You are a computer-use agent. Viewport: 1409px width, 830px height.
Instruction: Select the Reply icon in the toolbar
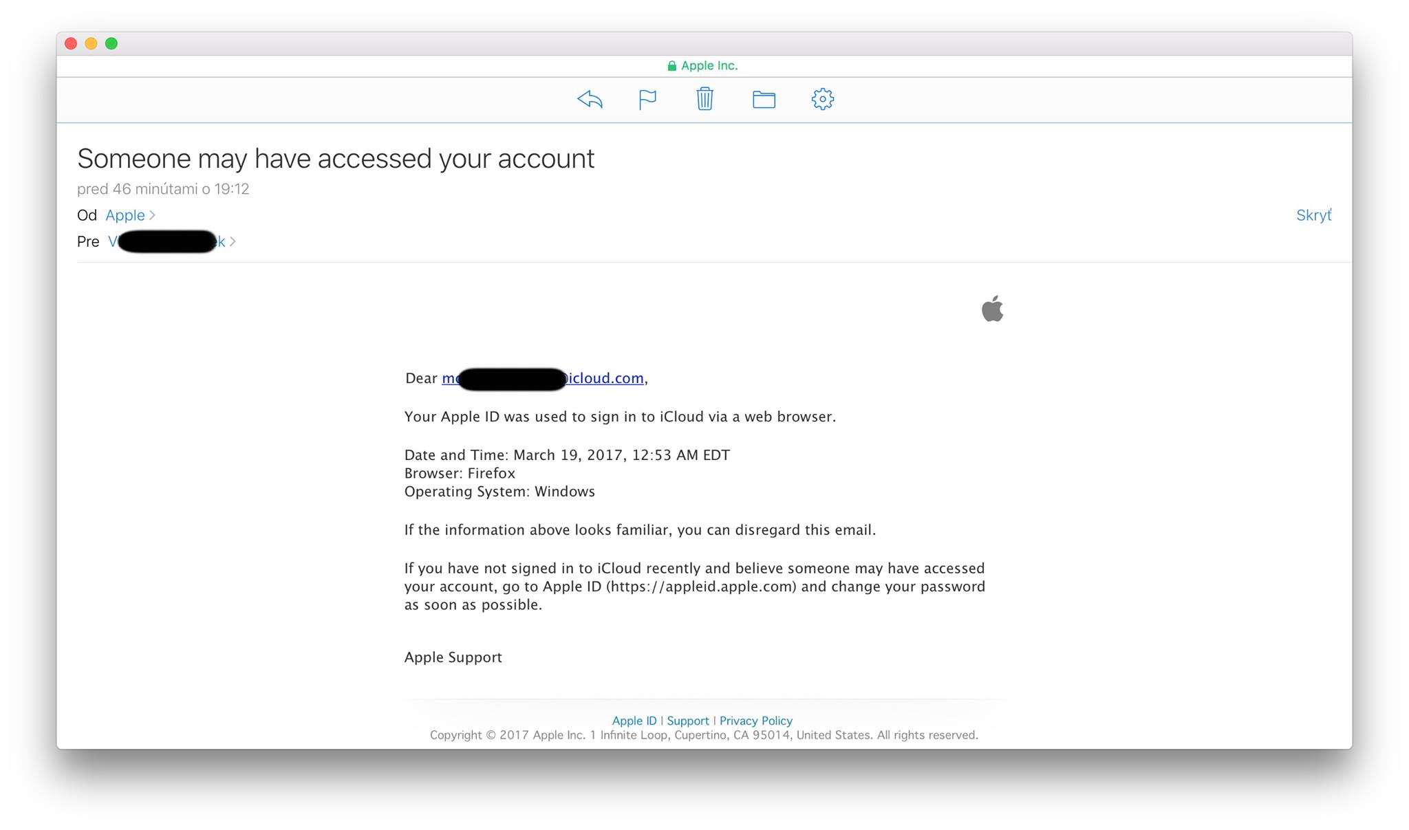pos(590,99)
